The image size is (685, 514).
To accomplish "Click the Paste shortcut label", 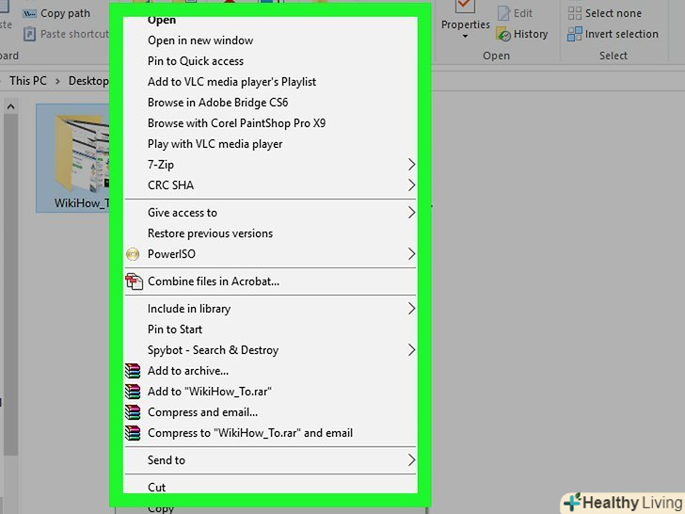I will (x=74, y=34).
